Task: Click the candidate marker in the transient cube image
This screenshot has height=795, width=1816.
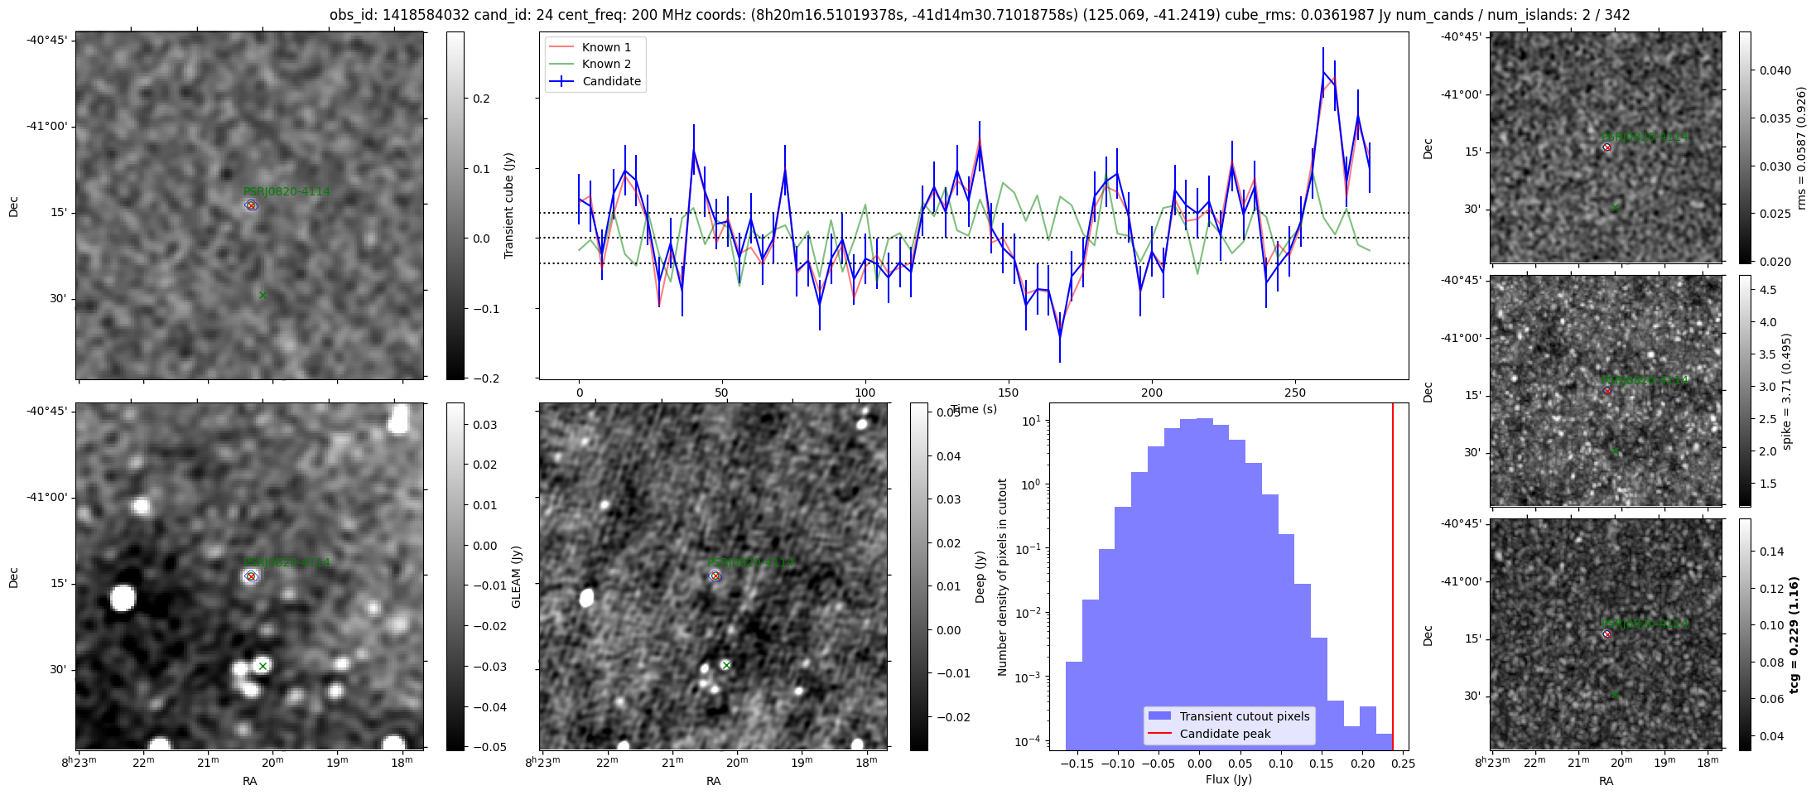Action: tap(251, 205)
